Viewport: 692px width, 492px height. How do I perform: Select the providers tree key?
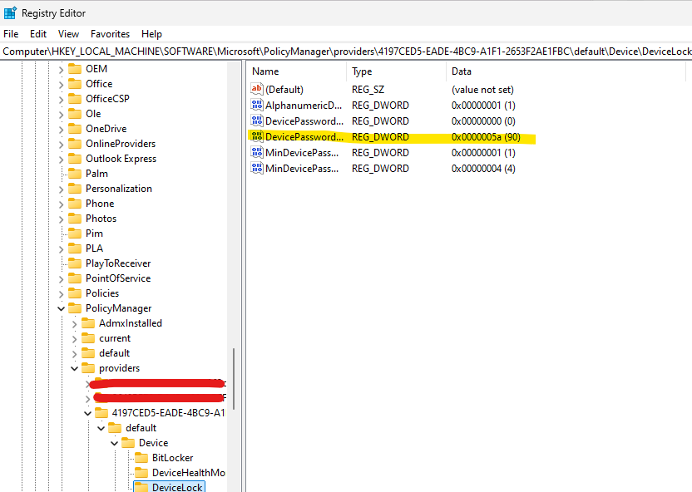[x=119, y=368]
